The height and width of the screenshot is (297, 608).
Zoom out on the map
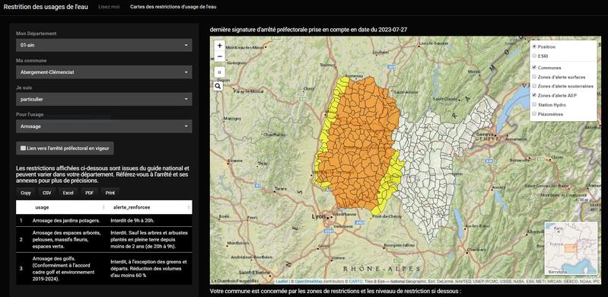pos(219,56)
